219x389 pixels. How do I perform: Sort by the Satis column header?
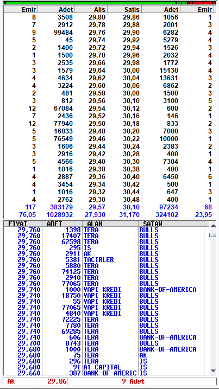click(x=124, y=9)
